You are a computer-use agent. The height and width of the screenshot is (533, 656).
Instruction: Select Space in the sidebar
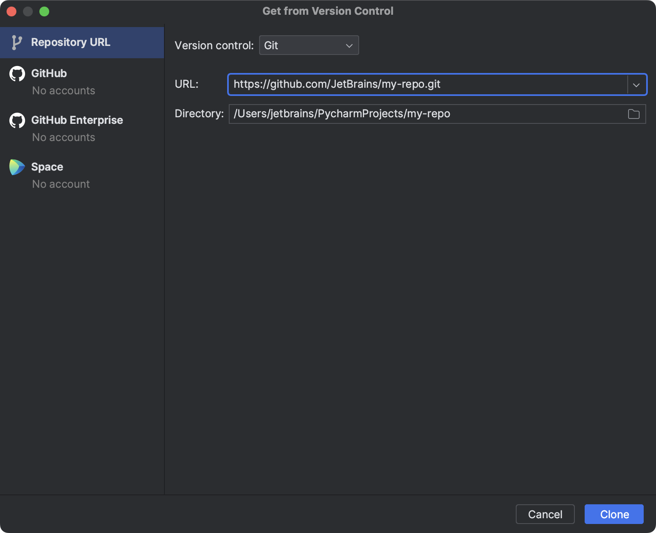47,167
